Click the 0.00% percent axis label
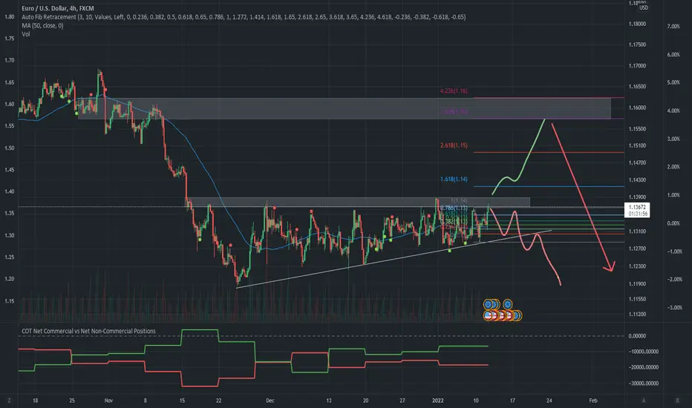 pos(673,223)
